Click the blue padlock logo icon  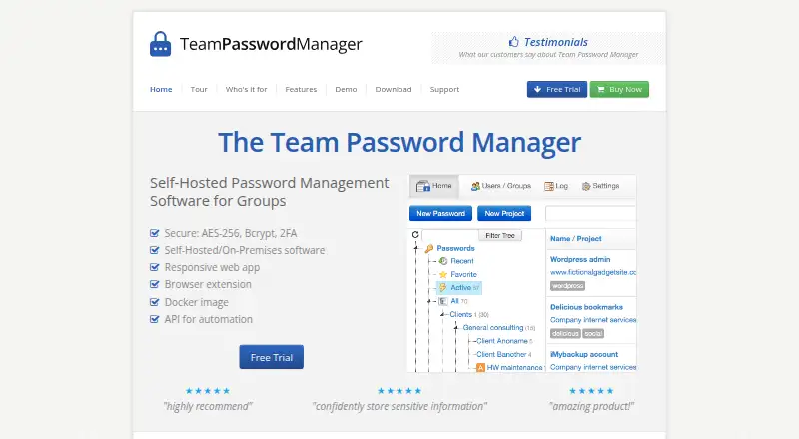pos(160,44)
